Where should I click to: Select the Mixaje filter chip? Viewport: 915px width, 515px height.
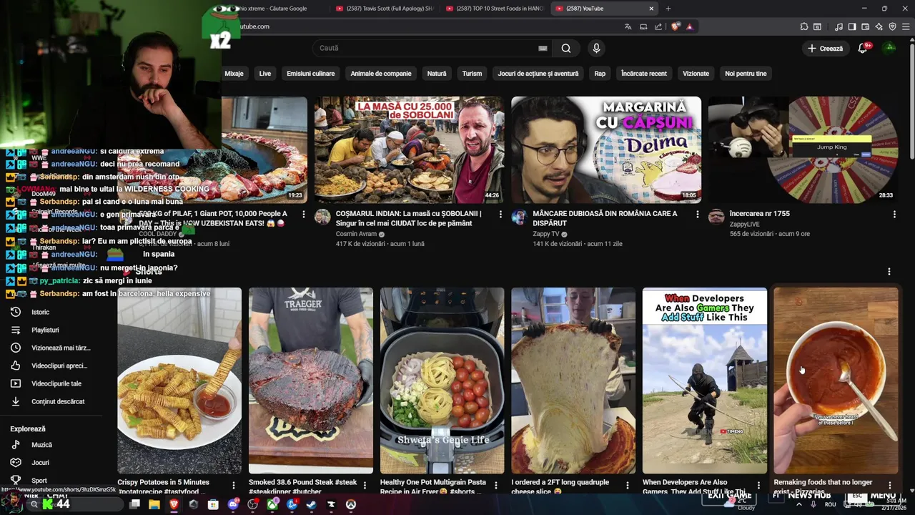(234, 73)
